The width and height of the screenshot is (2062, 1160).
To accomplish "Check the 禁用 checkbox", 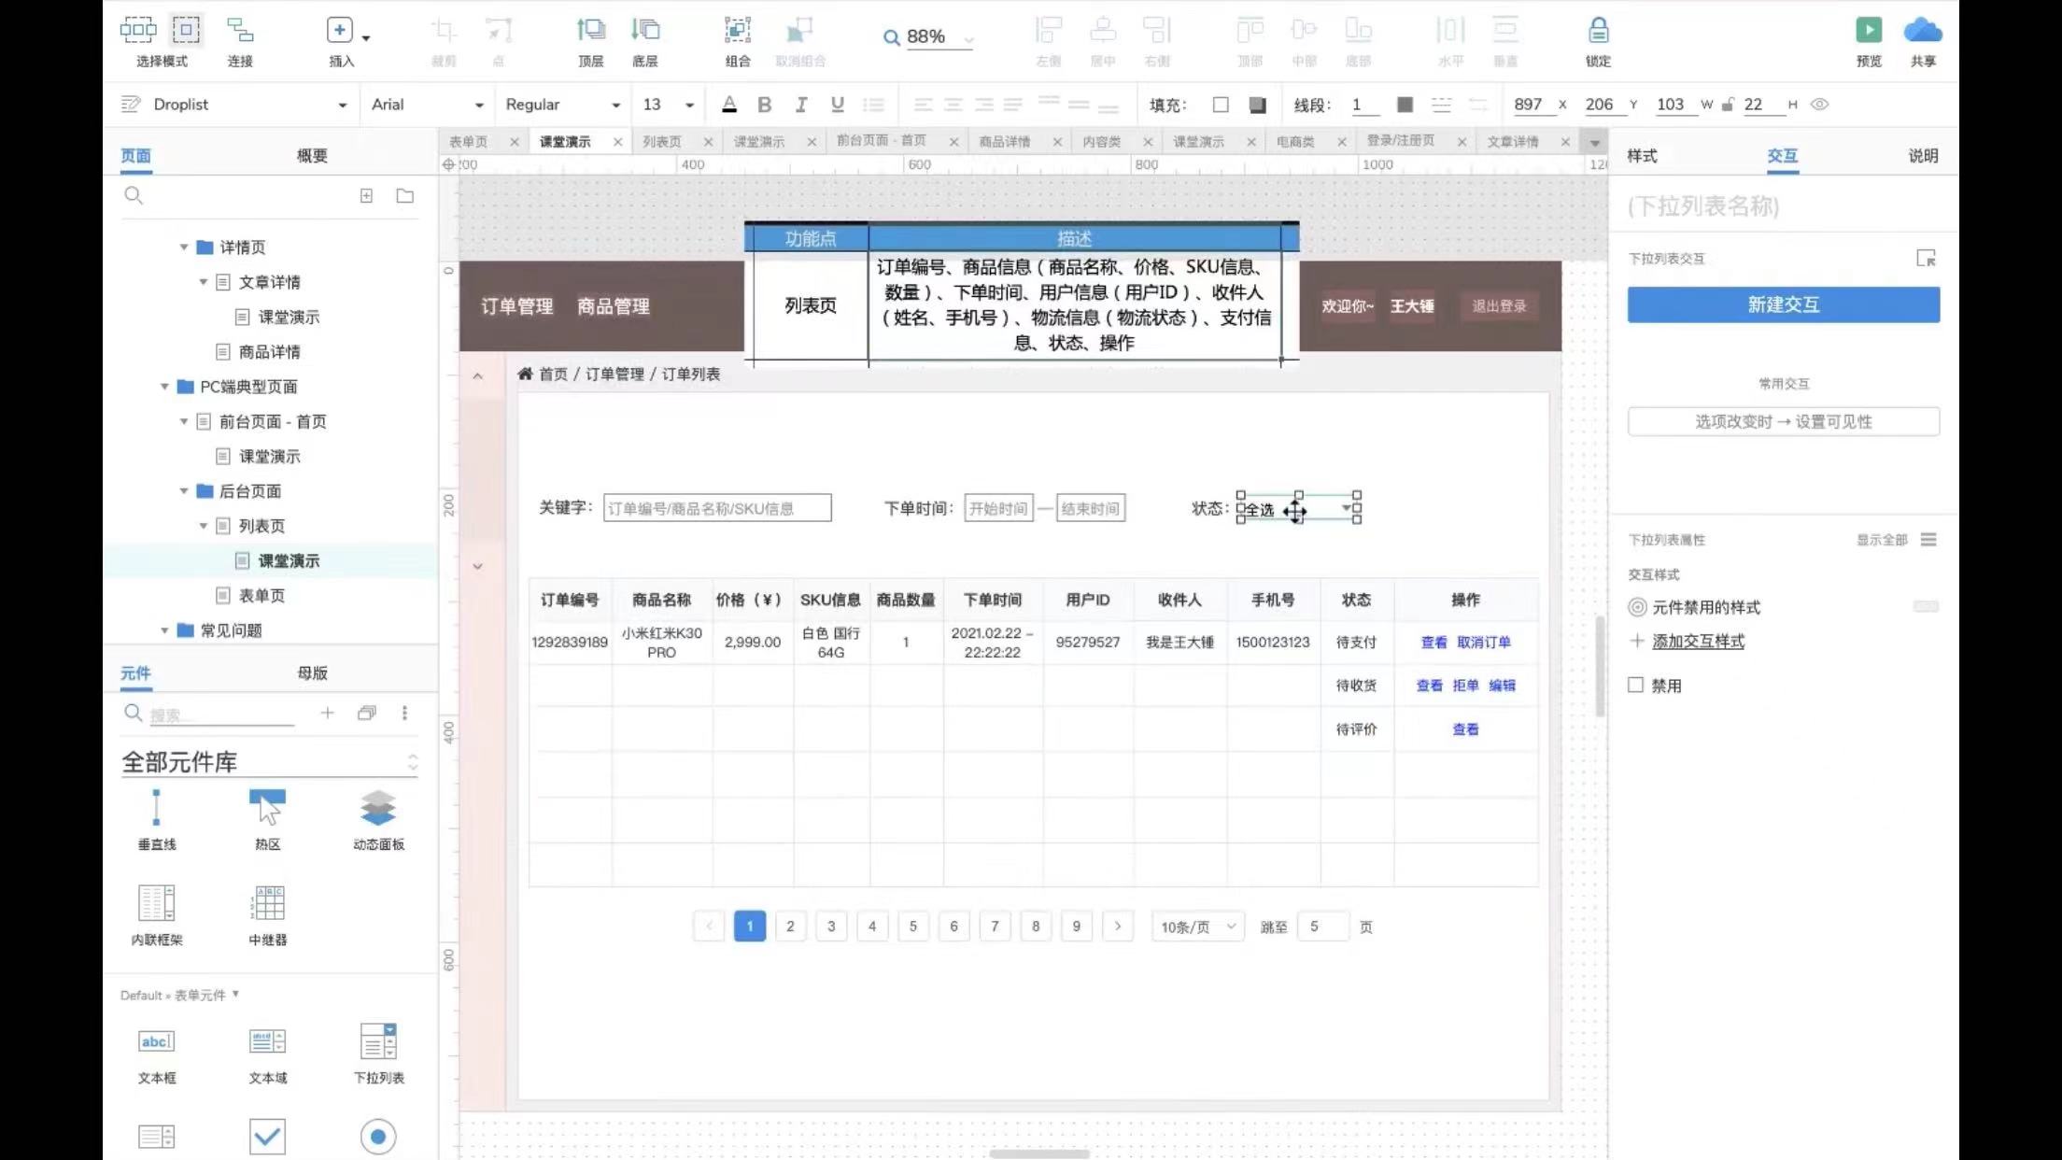I will (x=1635, y=685).
